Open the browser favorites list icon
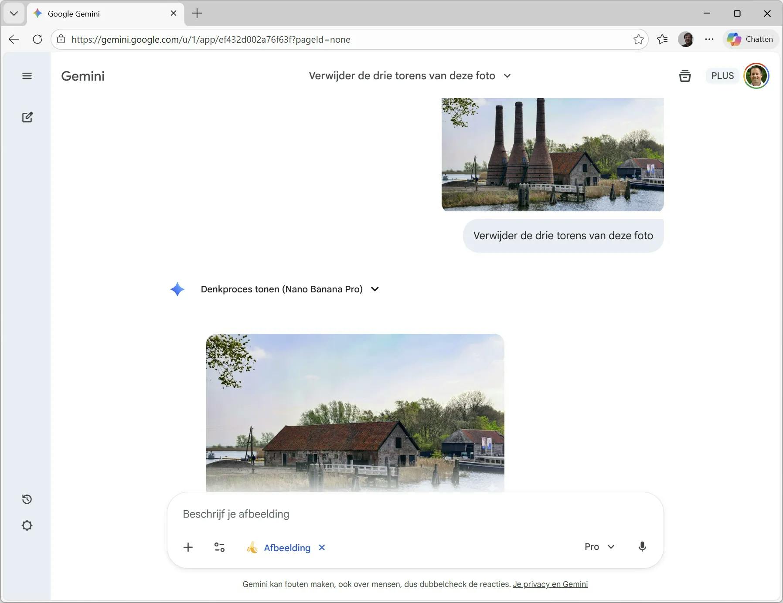 tap(662, 39)
